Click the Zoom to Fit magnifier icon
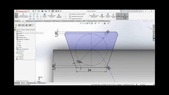Screen dimensions: 169x95 [80, 23]
